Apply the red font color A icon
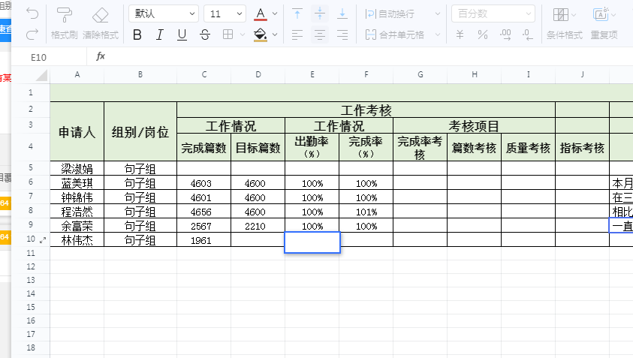The width and height of the screenshot is (633, 358). pyautogui.click(x=261, y=14)
